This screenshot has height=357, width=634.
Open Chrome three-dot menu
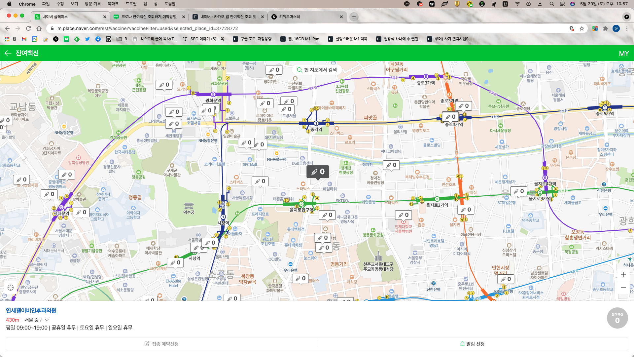tap(627, 28)
